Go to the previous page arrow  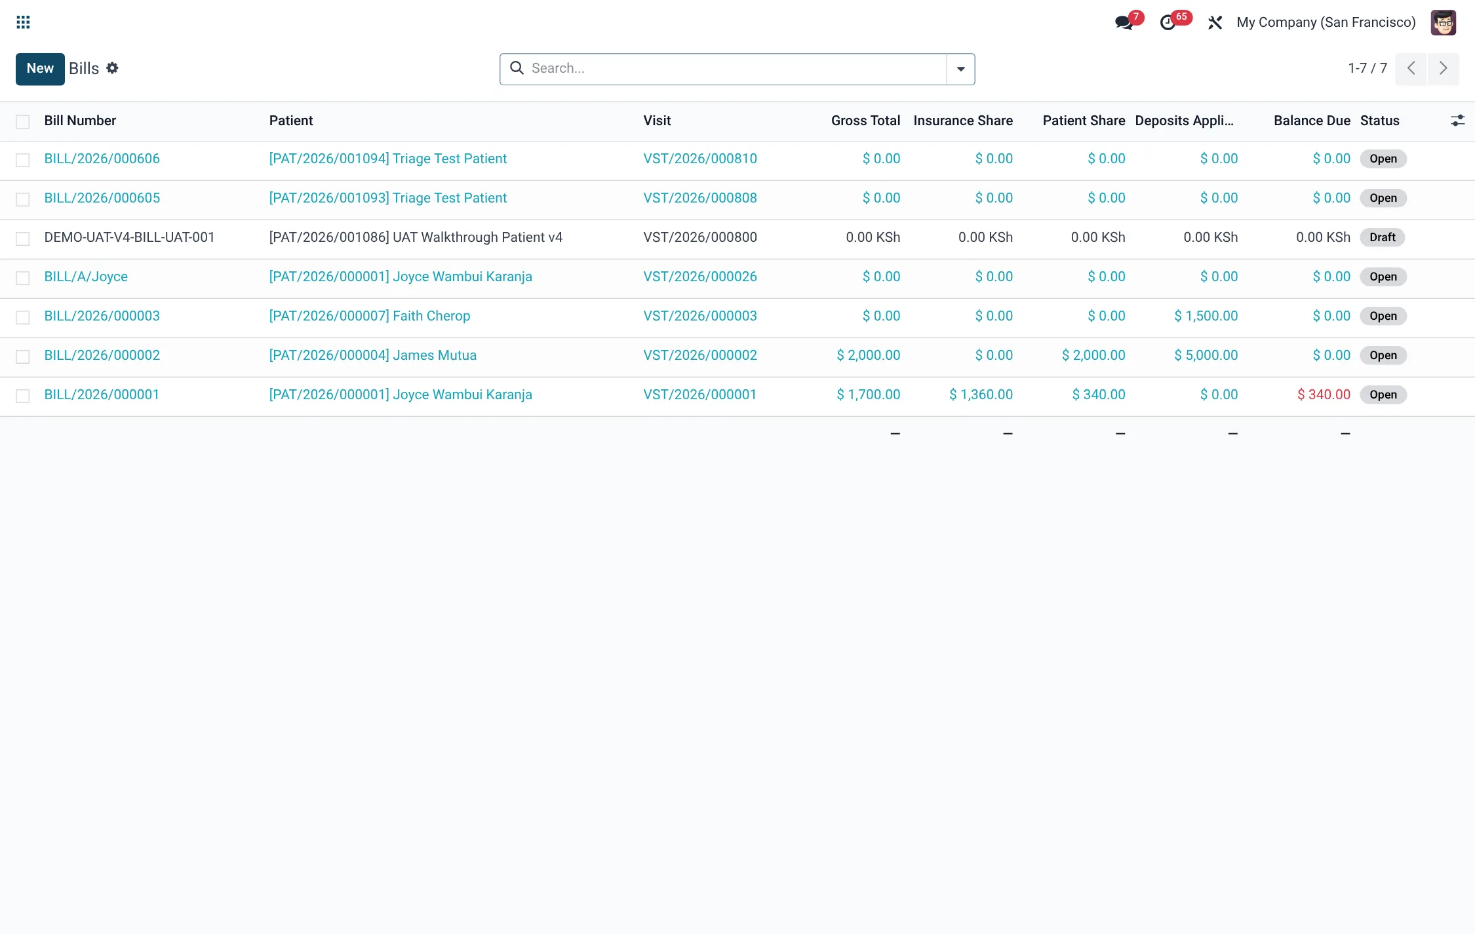click(1411, 68)
